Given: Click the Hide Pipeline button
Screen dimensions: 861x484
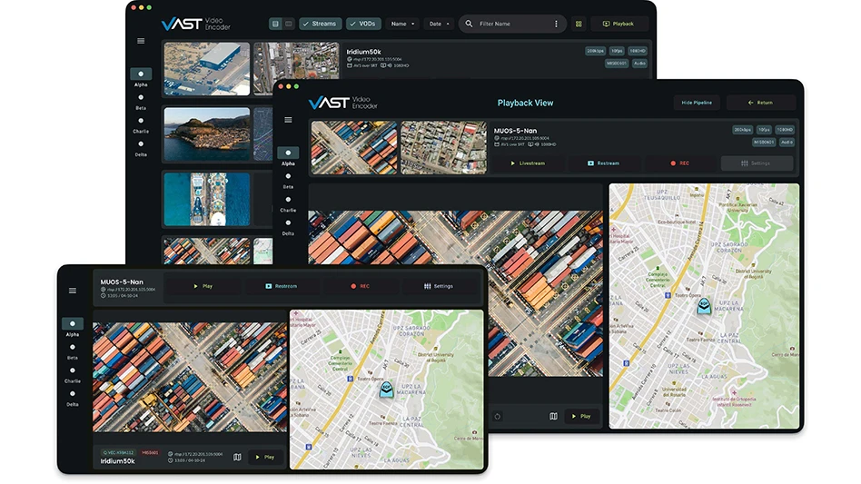Looking at the screenshot, I should point(697,103).
